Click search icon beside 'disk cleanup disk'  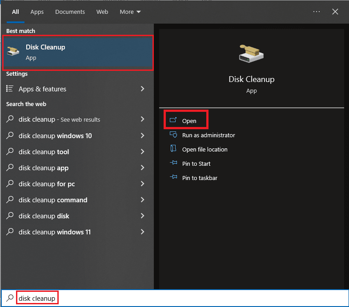10,216
